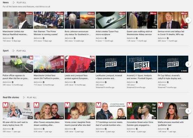Click dailymirror channel name under Lacklustre Liverpool video
The height and width of the screenshot is (138, 193).
(x=100, y=82)
